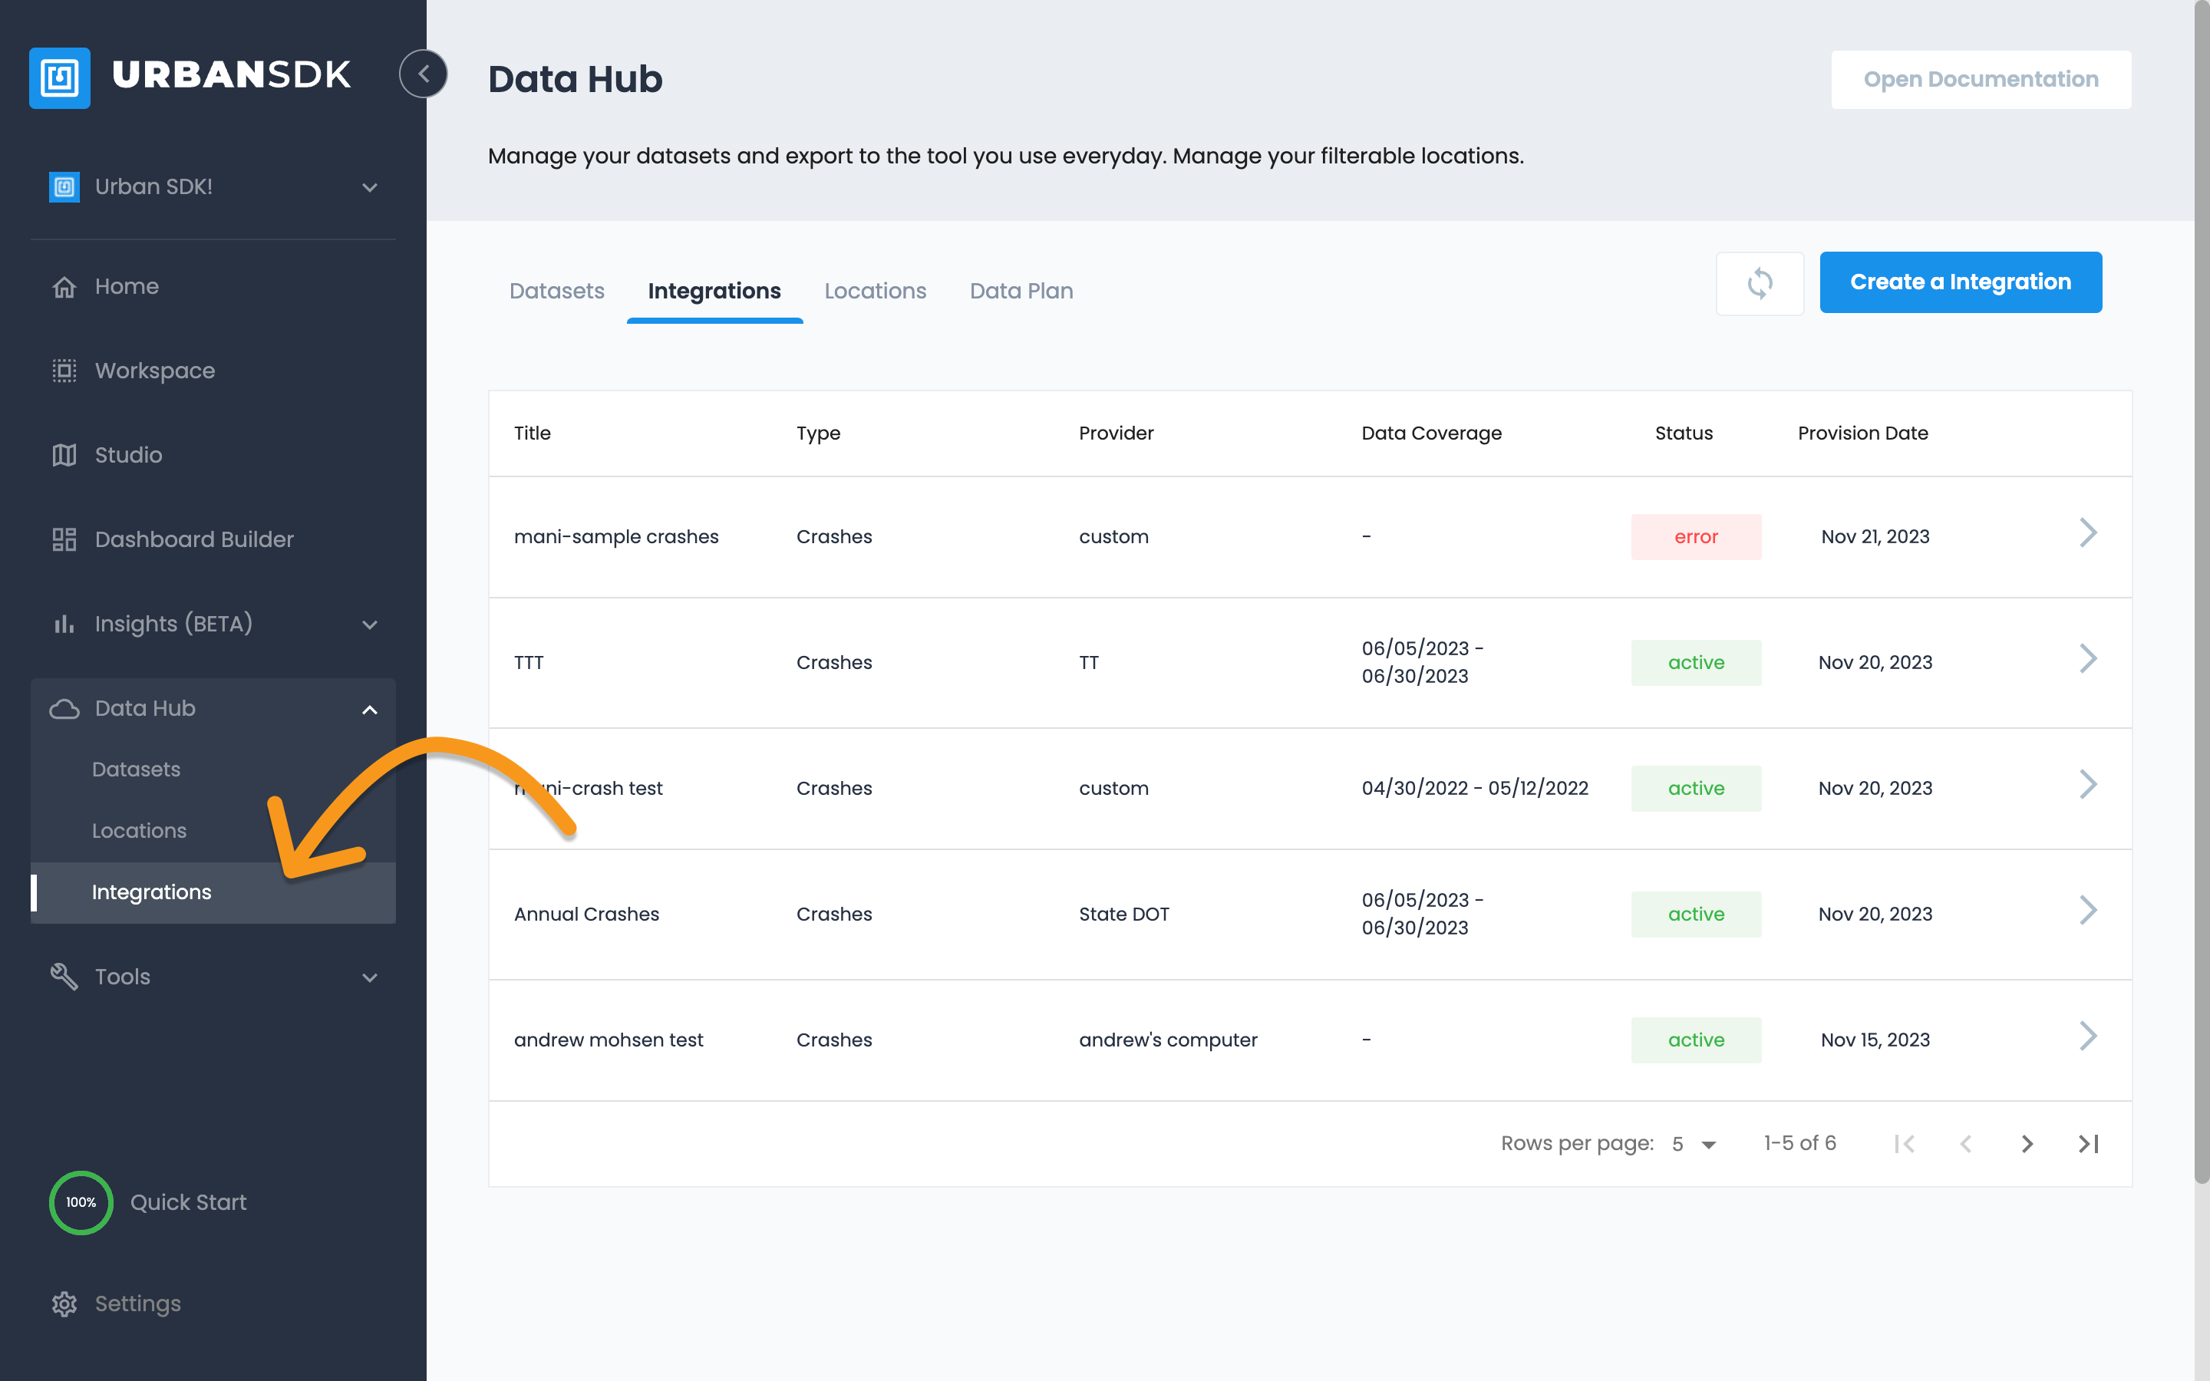Screen dimensions: 2210x1381
Task: Go to the last page of results
Action: tap(2088, 1143)
